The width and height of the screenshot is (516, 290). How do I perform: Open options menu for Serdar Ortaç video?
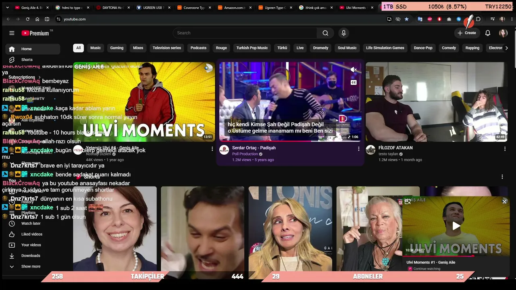[x=358, y=149]
